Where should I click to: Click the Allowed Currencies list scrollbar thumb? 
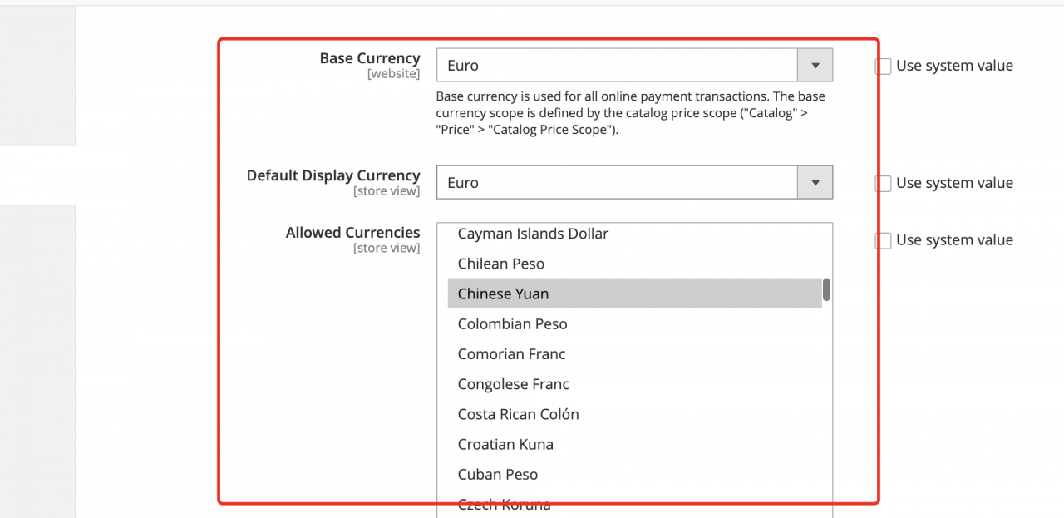point(826,289)
